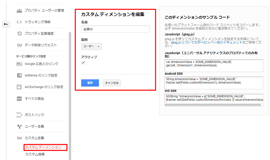
Task: Click the iOS SDK label
Action: pyautogui.click(x=171, y=91)
